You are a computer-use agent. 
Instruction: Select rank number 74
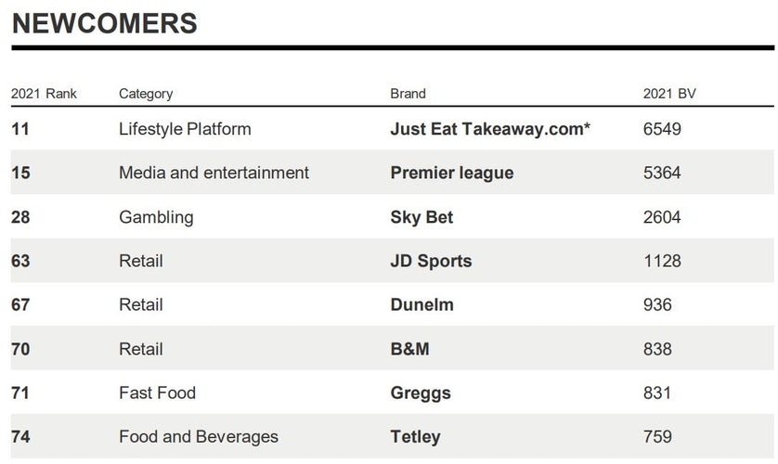tap(20, 436)
